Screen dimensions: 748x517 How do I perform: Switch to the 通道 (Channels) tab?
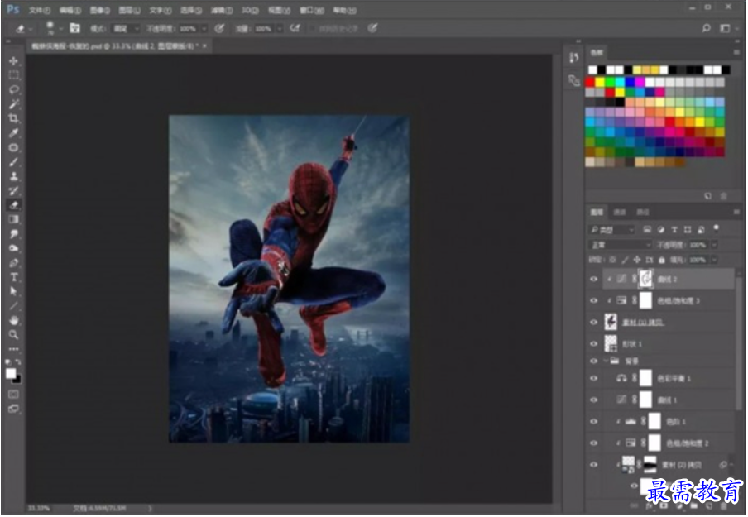(620, 212)
